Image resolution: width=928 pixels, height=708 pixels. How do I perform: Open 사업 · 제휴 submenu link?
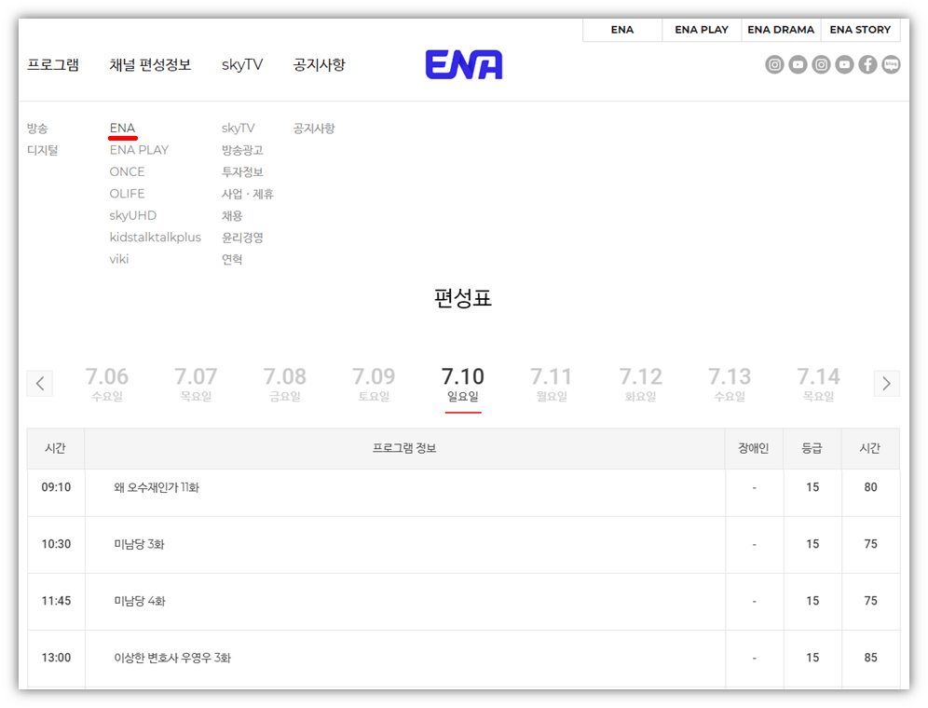click(248, 194)
